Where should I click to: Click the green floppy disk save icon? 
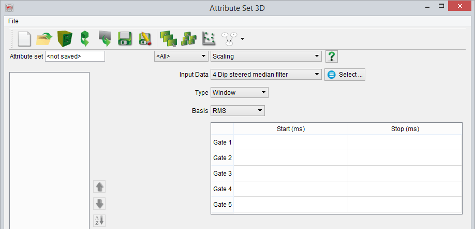pos(124,38)
